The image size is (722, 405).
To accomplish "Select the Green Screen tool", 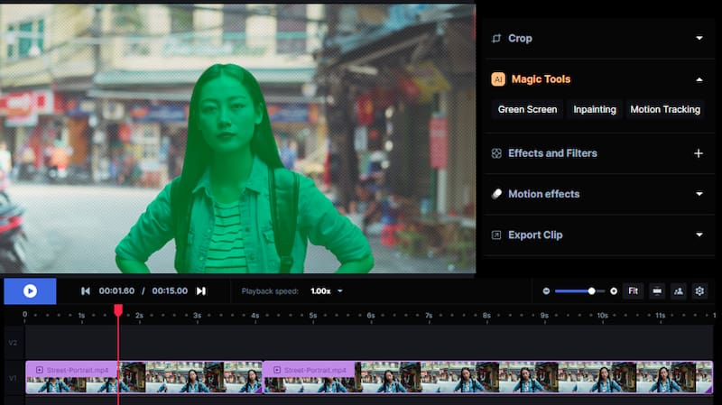I will point(528,109).
